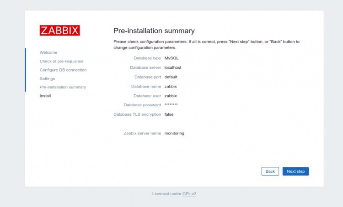Click the Database user value zabbix
The image size is (343, 207).
click(171, 96)
